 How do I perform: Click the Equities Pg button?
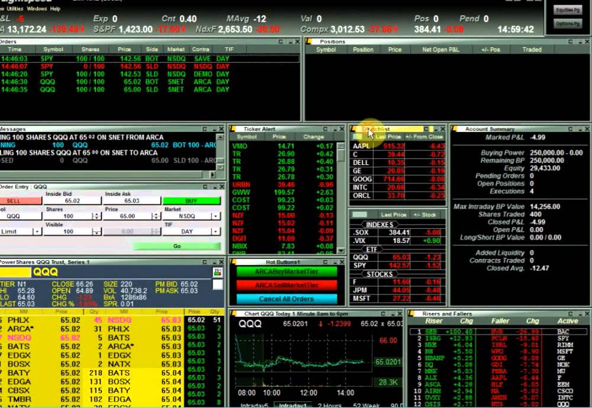(x=568, y=10)
